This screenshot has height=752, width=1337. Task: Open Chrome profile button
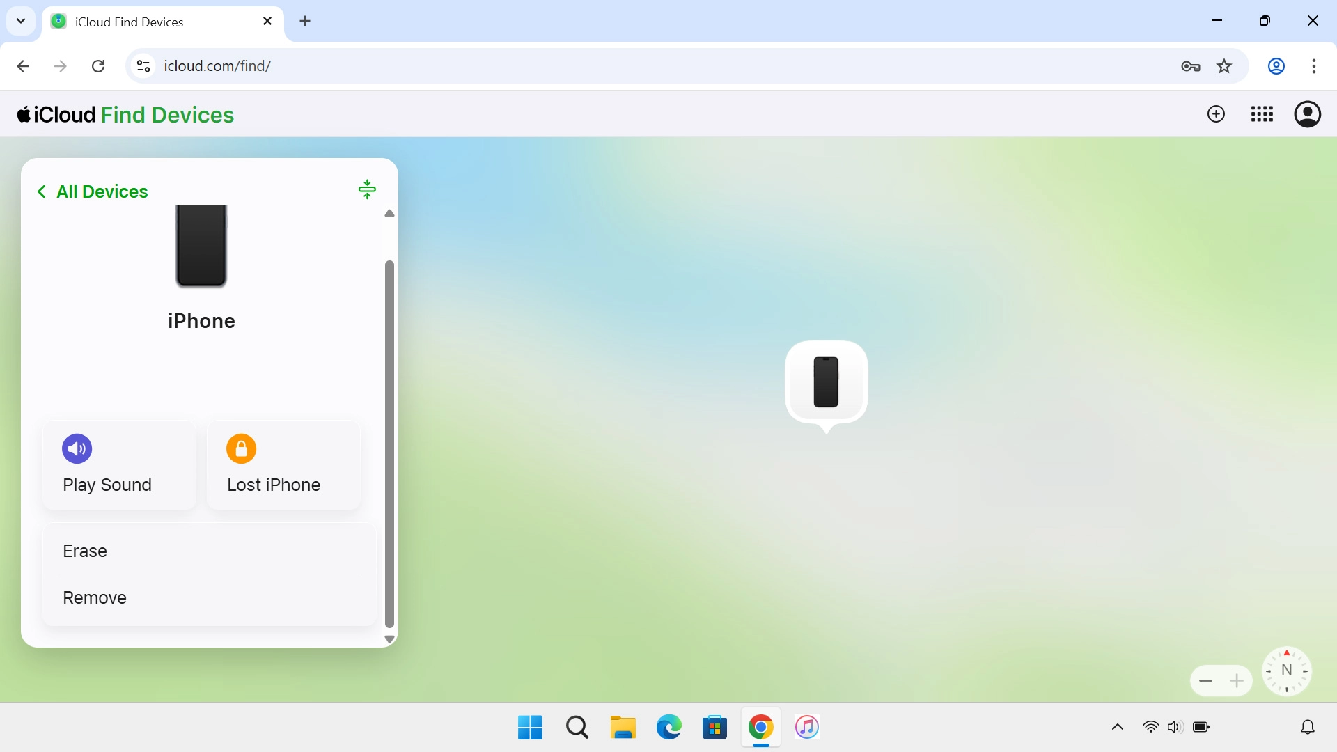(1276, 66)
